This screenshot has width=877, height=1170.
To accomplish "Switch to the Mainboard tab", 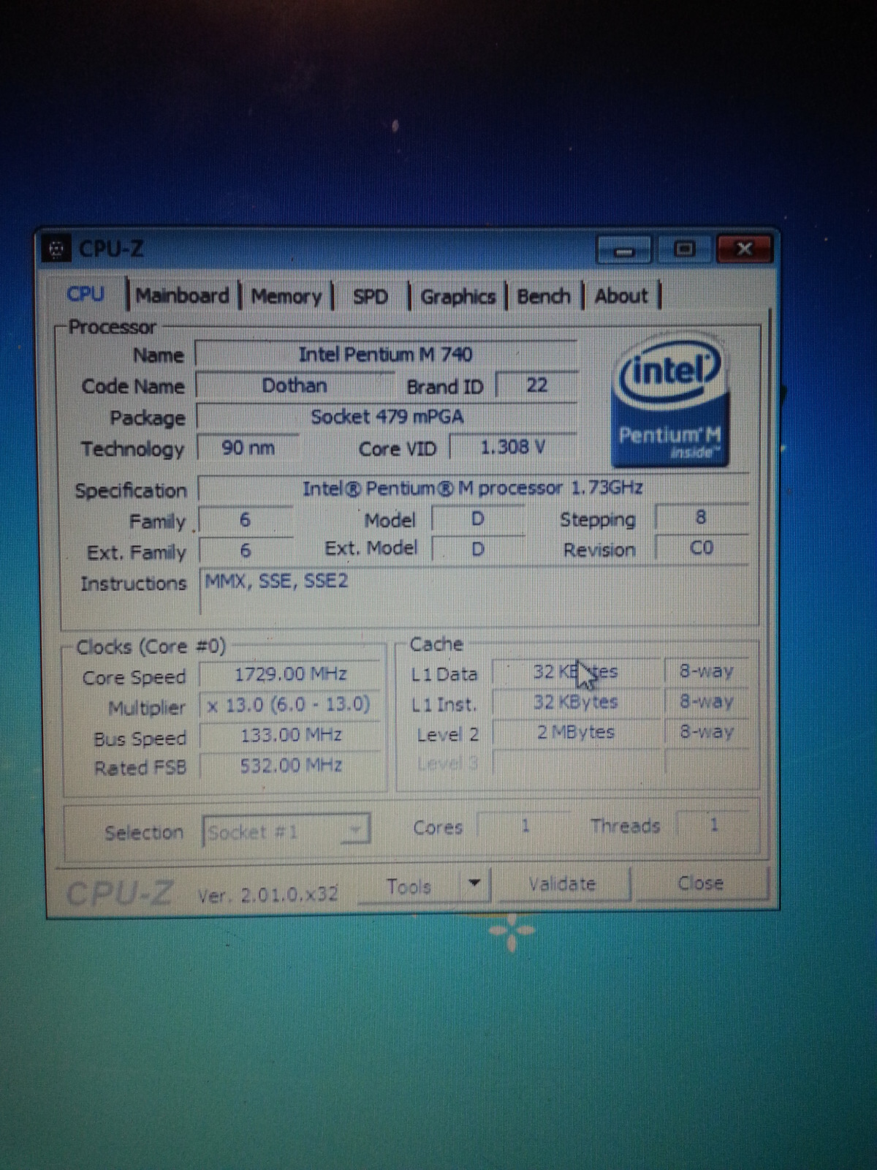I will pyautogui.click(x=183, y=295).
